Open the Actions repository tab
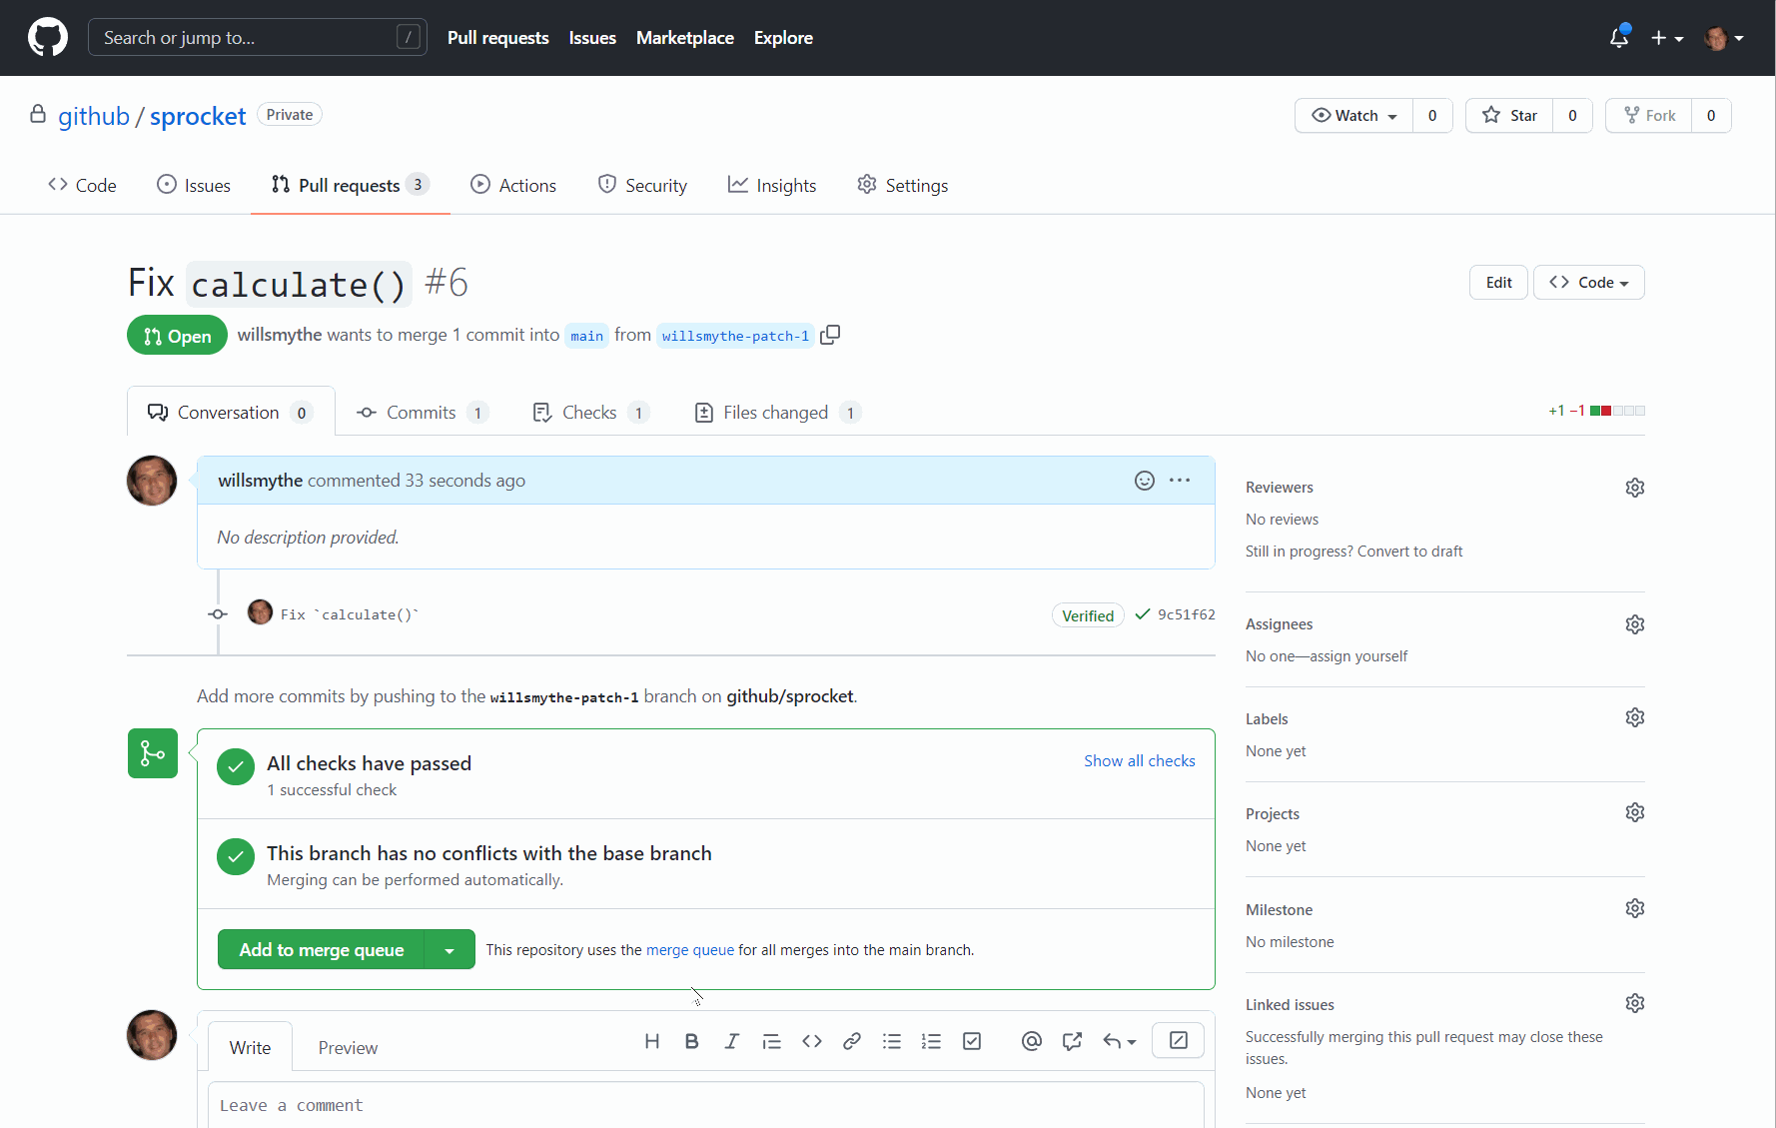 coord(513,186)
